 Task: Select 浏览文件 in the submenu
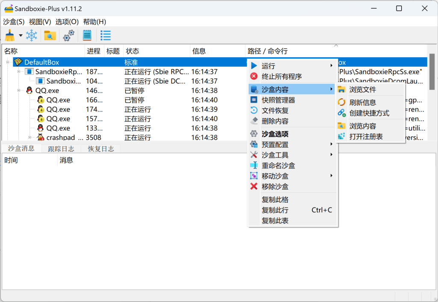pyautogui.click(x=363, y=90)
